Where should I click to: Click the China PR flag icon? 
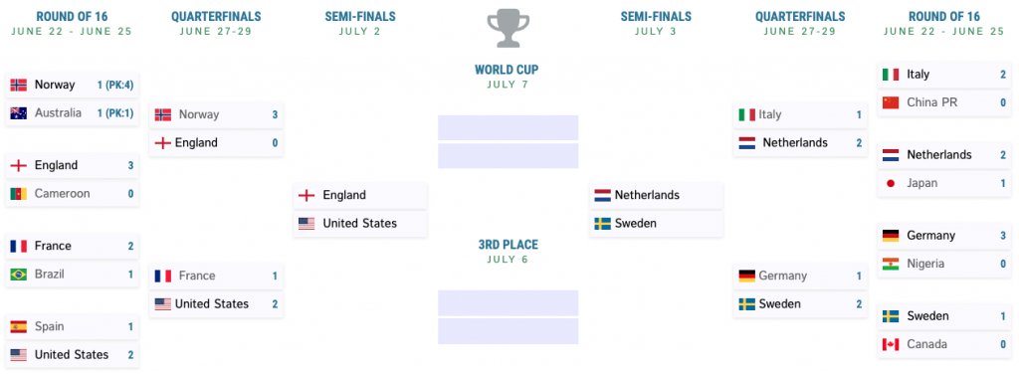pyautogui.click(x=891, y=102)
